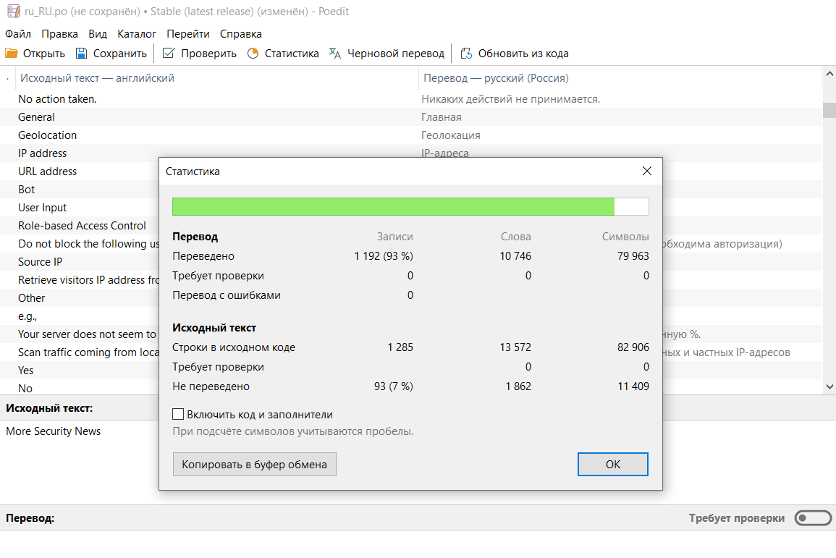Click the 'Геолокация' translation cell
The image size is (836, 558).
pyautogui.click(x=450, y=135)
